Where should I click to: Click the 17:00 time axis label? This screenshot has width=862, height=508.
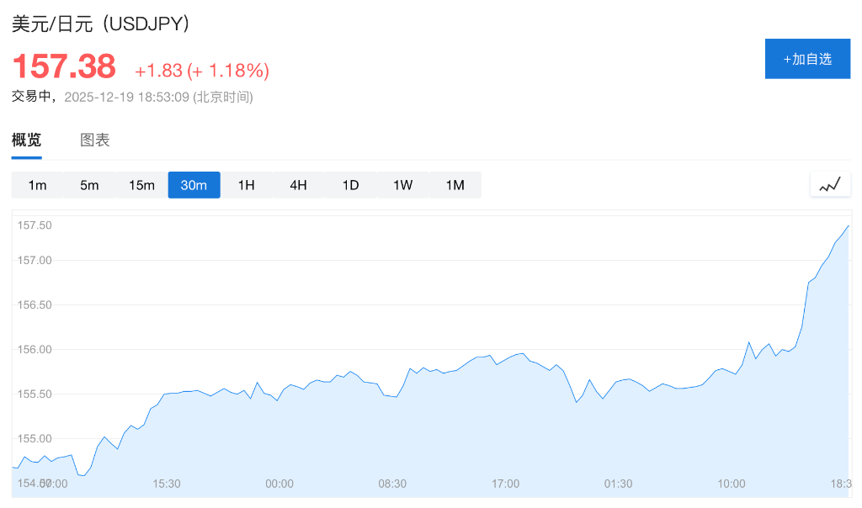(505, 484)
